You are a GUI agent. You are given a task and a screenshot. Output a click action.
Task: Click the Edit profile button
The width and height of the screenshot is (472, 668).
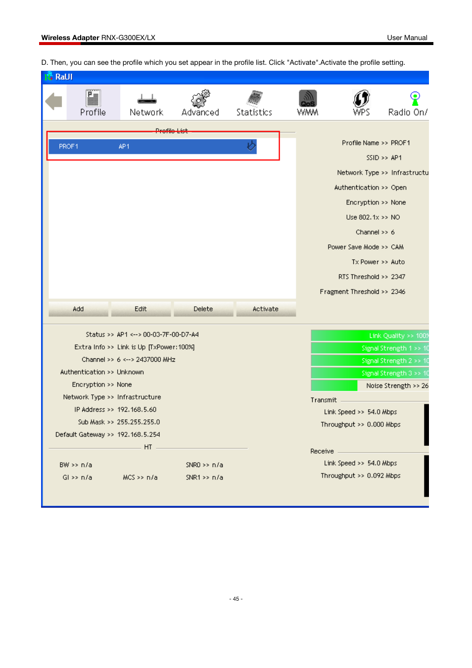141,309
